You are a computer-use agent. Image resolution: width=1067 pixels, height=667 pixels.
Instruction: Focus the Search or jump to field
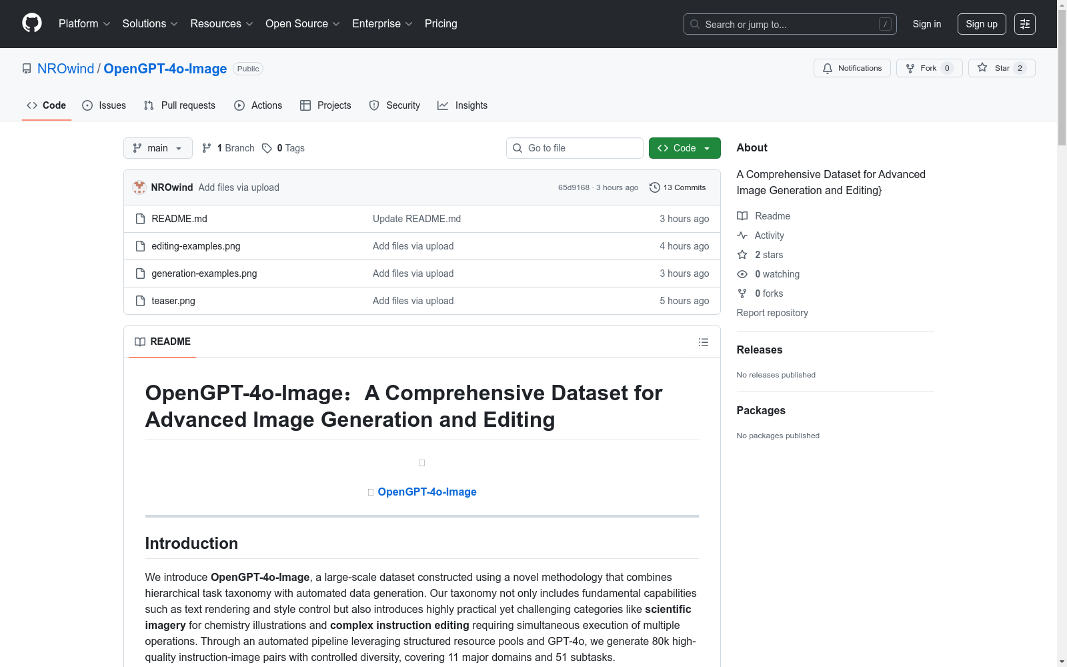(790, 24)
